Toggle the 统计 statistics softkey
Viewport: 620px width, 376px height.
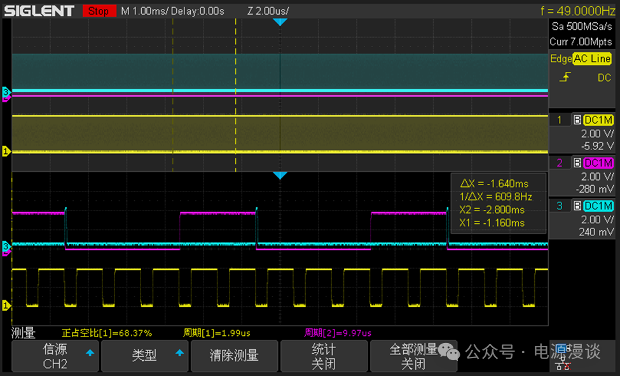coord(324,356)
